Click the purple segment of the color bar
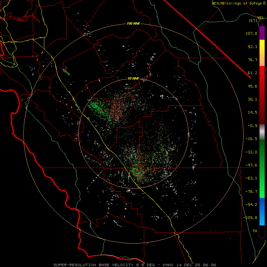The image size is (267, 267). tap(262, 33)
